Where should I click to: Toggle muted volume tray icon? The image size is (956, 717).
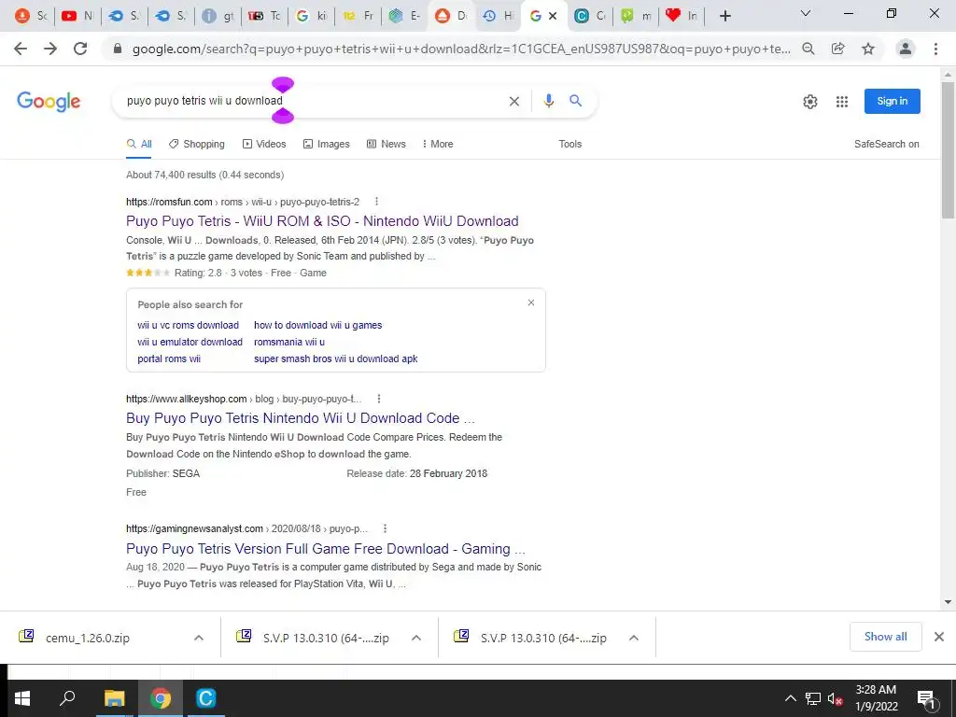pos(835,698)
